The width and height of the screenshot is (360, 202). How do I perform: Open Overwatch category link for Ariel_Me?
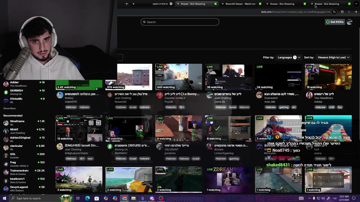pos(271,98)
